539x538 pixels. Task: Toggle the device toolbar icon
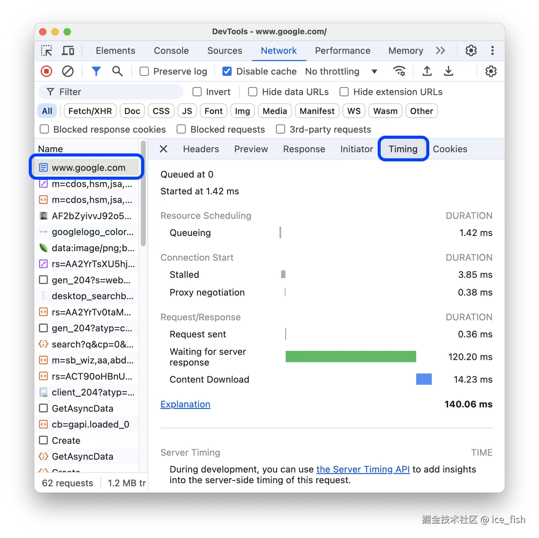(x=68, y=51)
